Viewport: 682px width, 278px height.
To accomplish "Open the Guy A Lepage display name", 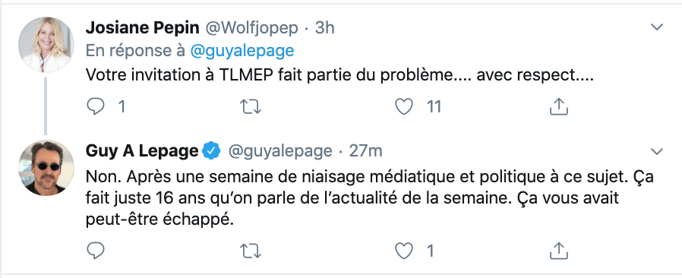I will point(142,151).
